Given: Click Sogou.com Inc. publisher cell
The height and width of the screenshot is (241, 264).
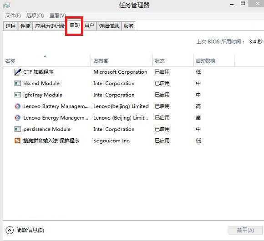Looking at the screenshot, I should pyautogui.click(x=112, y=141).
